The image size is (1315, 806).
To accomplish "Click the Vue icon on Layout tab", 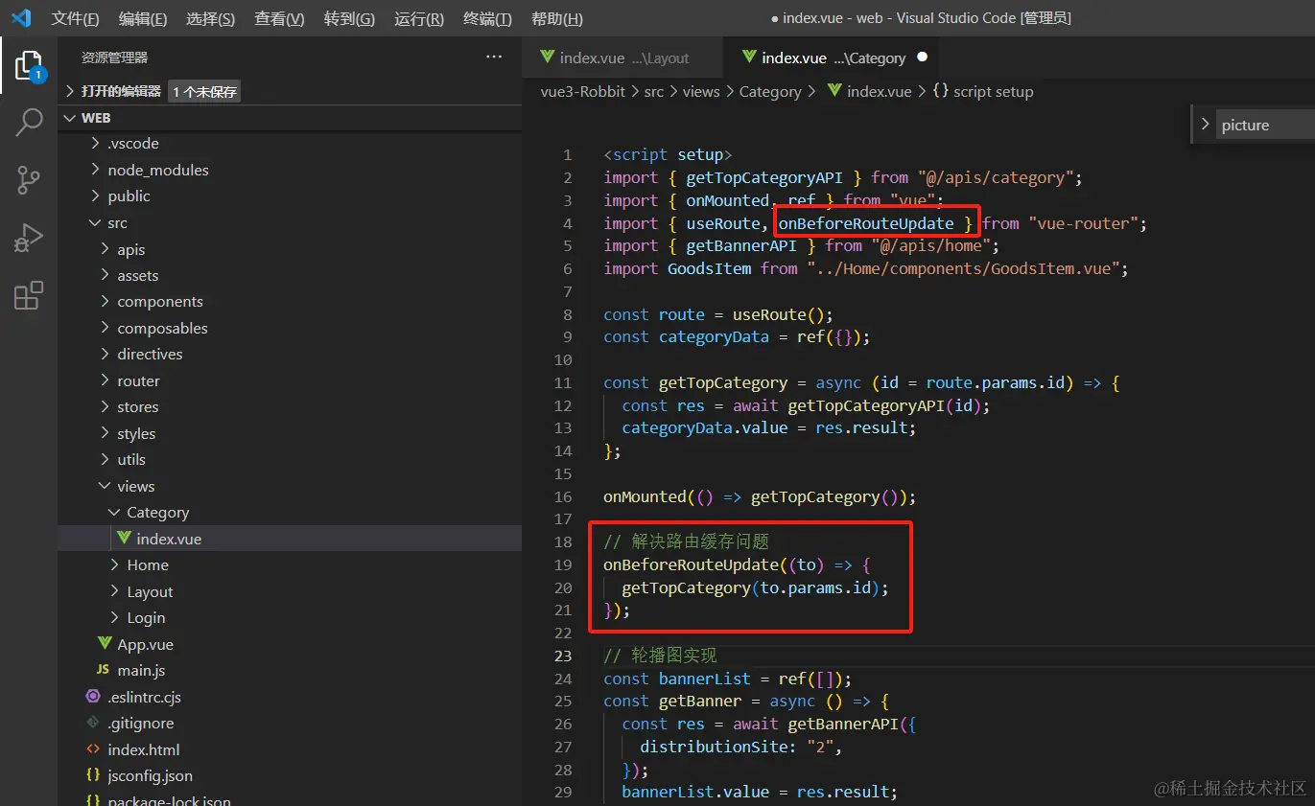I will pos(548,58).
